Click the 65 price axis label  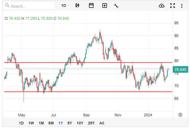click(176, 99)
